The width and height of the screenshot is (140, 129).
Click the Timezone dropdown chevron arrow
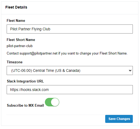(x=130, y=70)
